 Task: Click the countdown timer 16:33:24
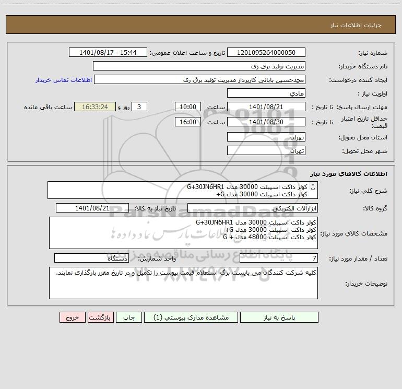click(95, 107)
